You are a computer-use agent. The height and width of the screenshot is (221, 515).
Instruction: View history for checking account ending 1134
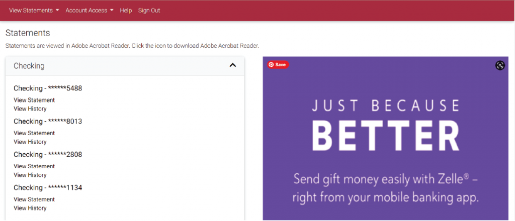point(30,208)
